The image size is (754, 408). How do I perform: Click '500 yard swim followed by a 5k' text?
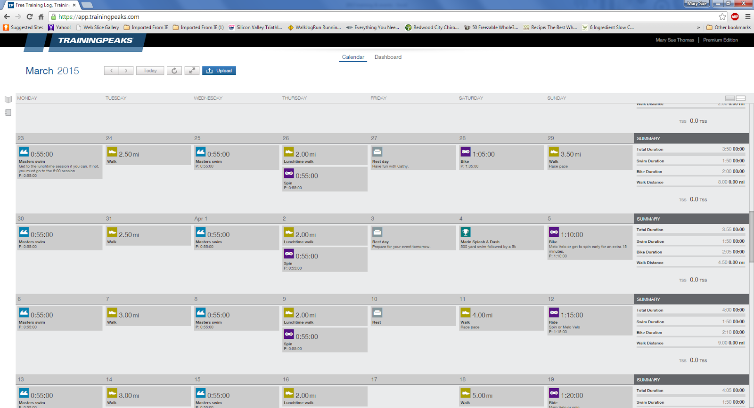tap(488, 247)
